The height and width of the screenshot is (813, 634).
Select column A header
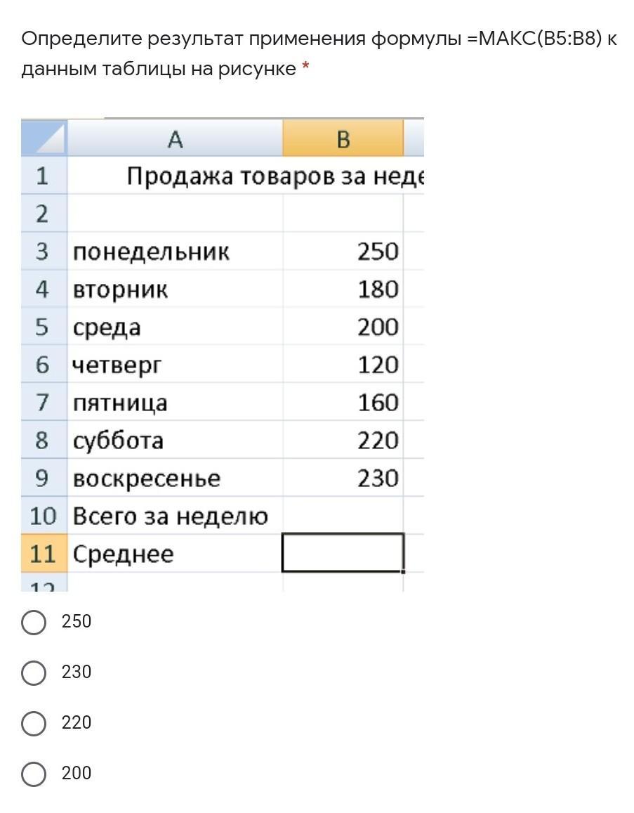[x=175, y=138]
